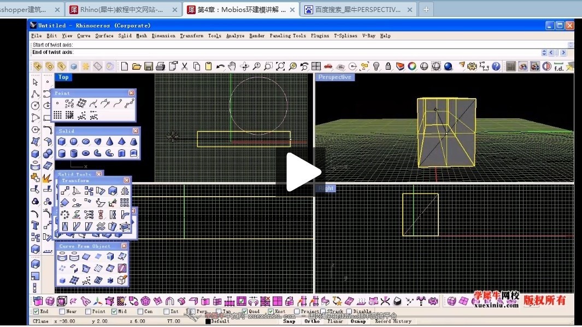The image size is (582, 327).
Task: Save the model using the floppy disk icon
Action: (149, 66)
